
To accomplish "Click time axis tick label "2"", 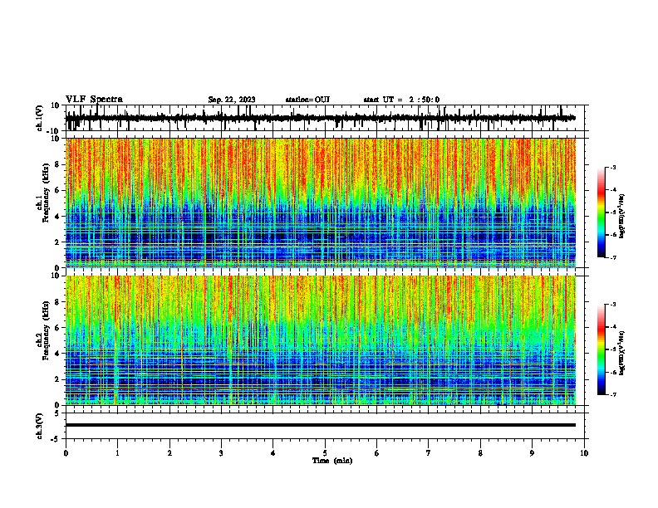I will pos(169,453).
